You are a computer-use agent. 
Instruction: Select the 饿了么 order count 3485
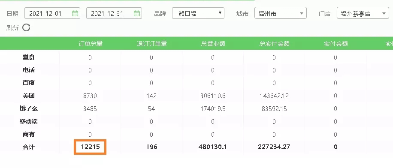point(90,109)
